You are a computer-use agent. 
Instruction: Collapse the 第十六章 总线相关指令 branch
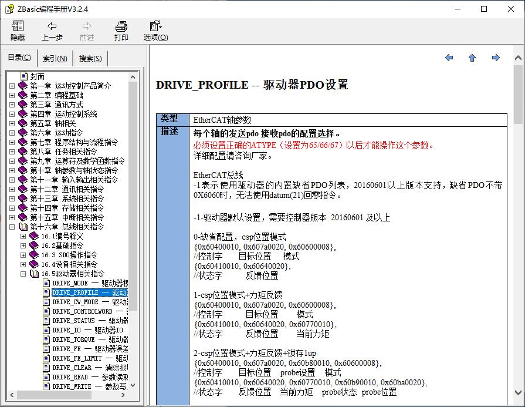(x=12, y=227)
